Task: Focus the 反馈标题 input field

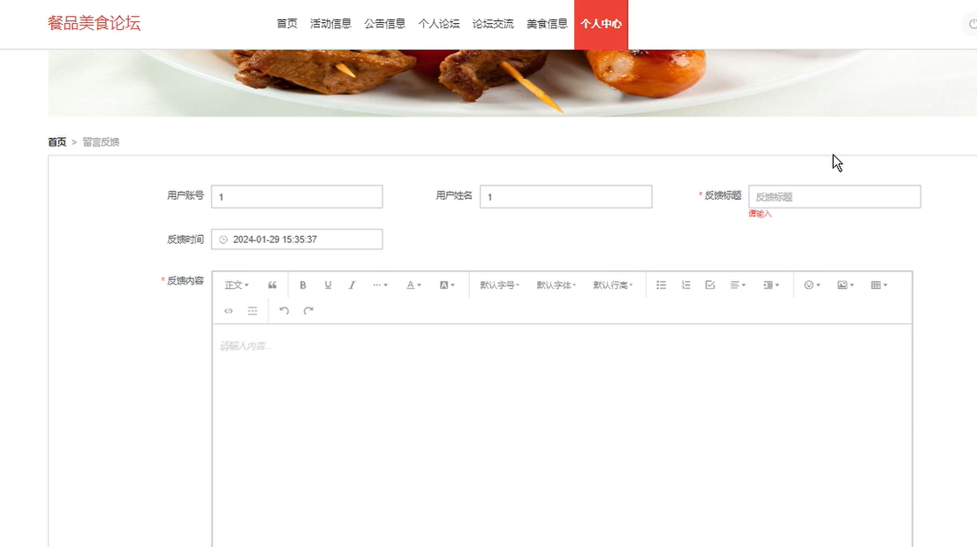Action: click(834, 196)
